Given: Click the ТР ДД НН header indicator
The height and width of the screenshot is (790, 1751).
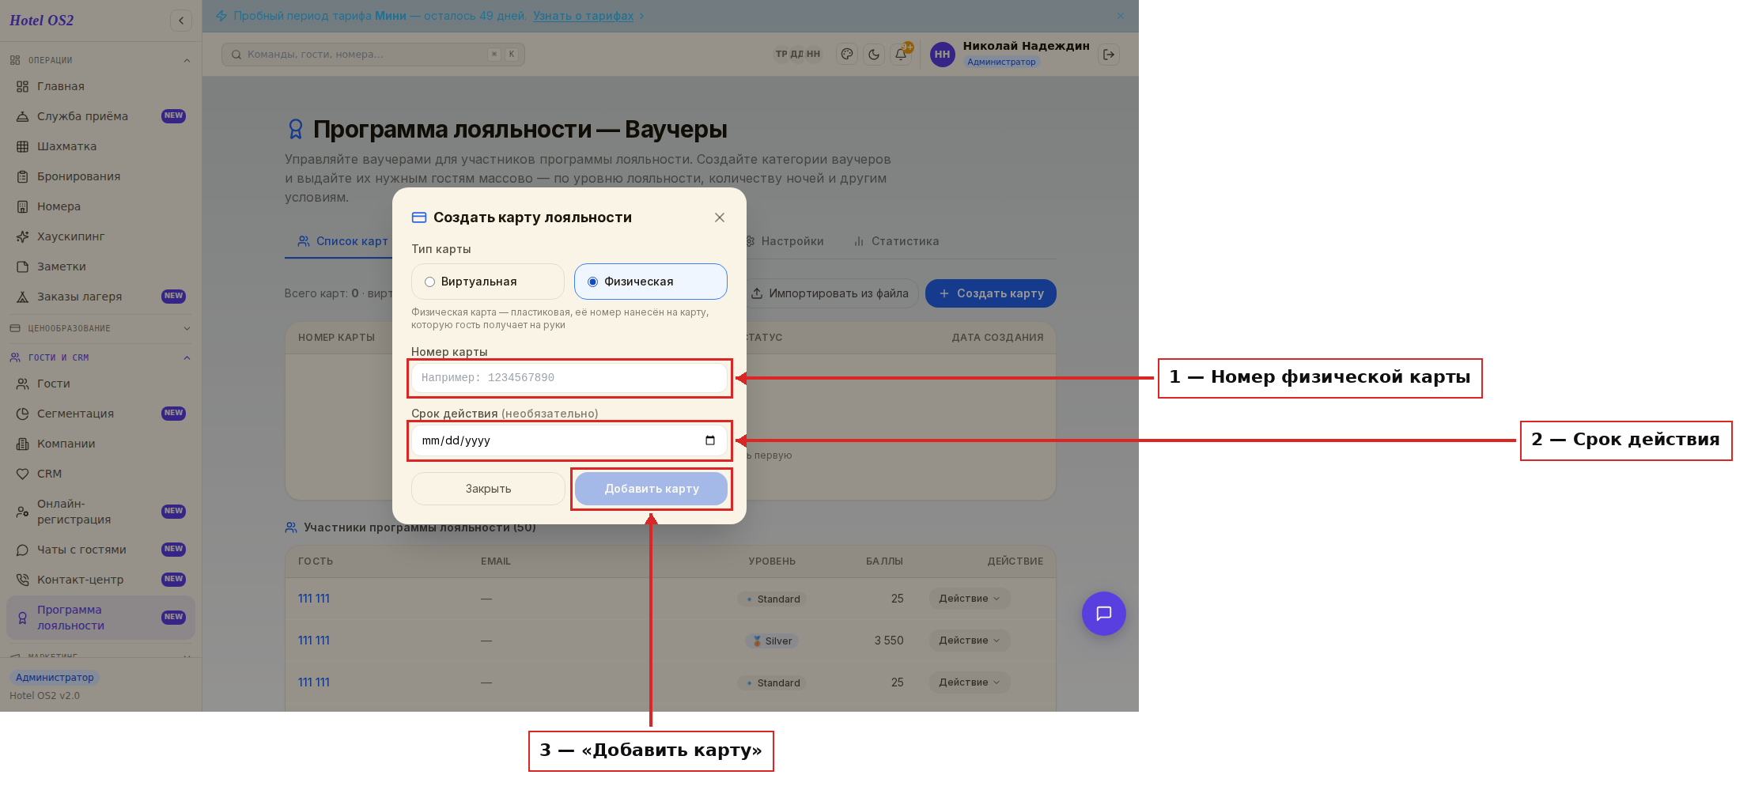Looking at the screenshot, I should (x=797, y=55).
